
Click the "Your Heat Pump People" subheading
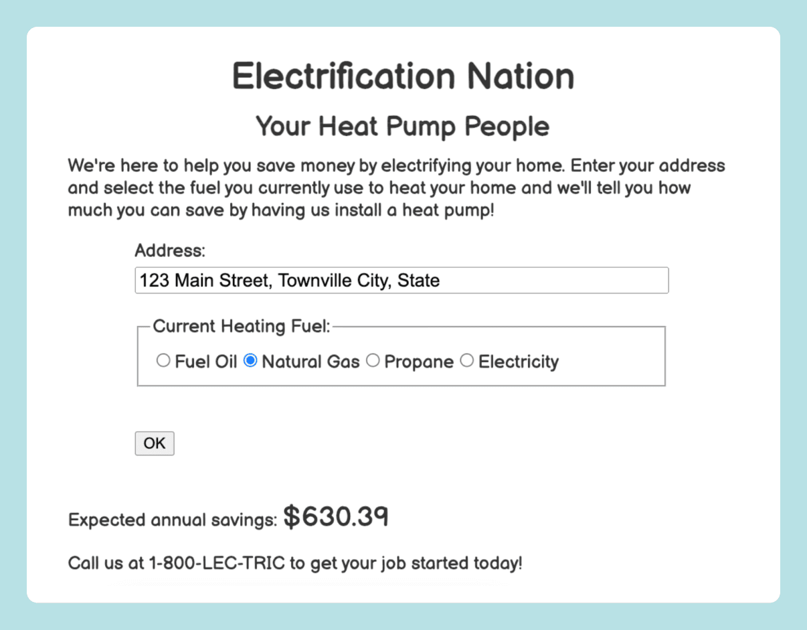point(403,126)
